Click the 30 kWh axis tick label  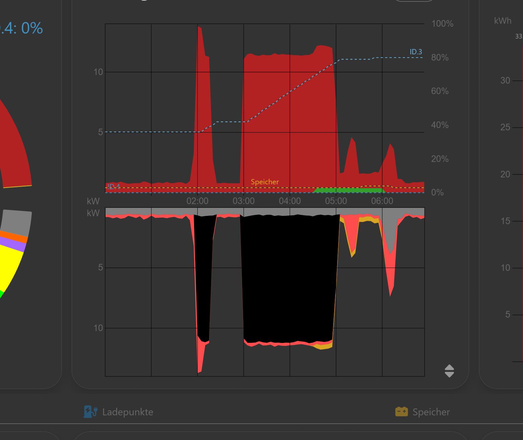coord(505,81)
